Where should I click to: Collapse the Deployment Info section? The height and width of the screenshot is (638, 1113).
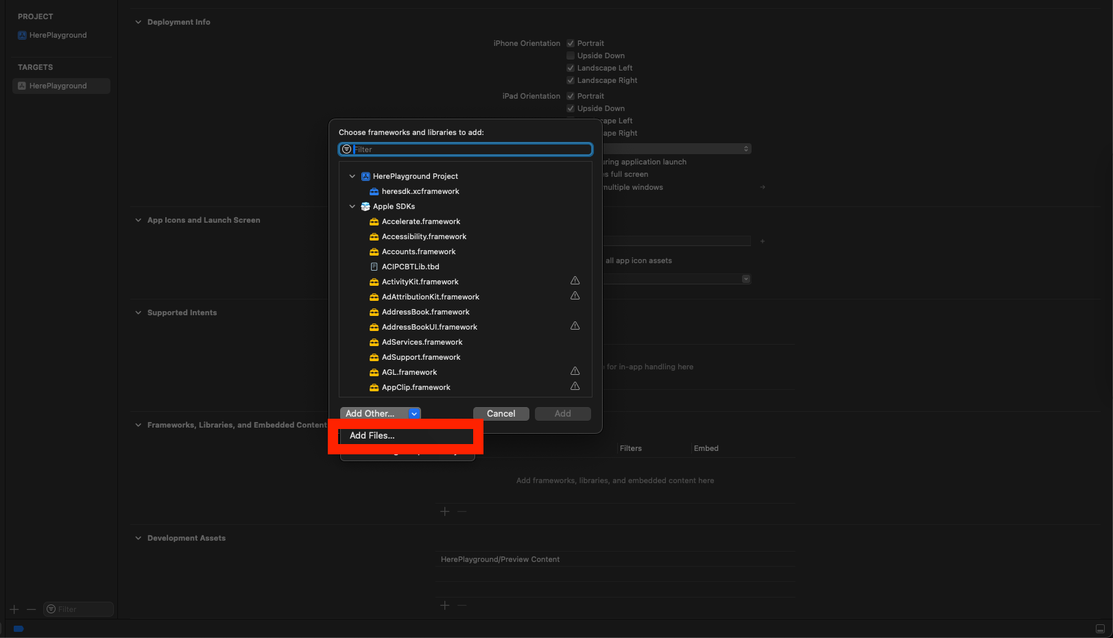click(x=139, y=22)
